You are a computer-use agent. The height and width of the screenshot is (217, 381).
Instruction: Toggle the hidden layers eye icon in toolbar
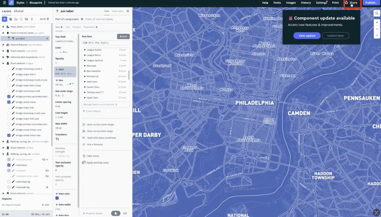point(27,19)
